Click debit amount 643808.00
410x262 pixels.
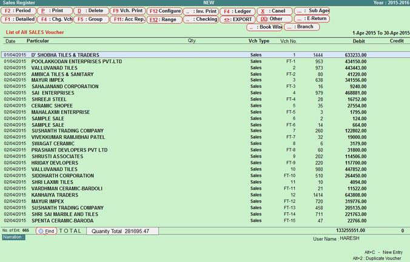355,195
